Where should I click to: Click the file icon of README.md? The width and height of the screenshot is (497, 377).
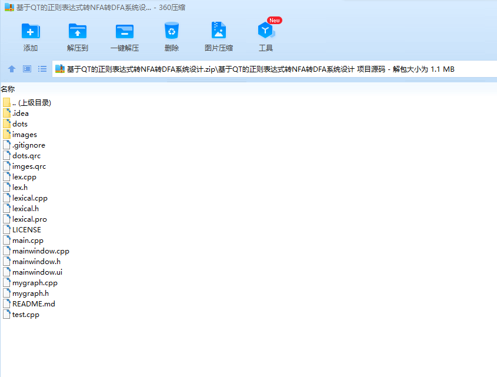[x=6, y=303]
